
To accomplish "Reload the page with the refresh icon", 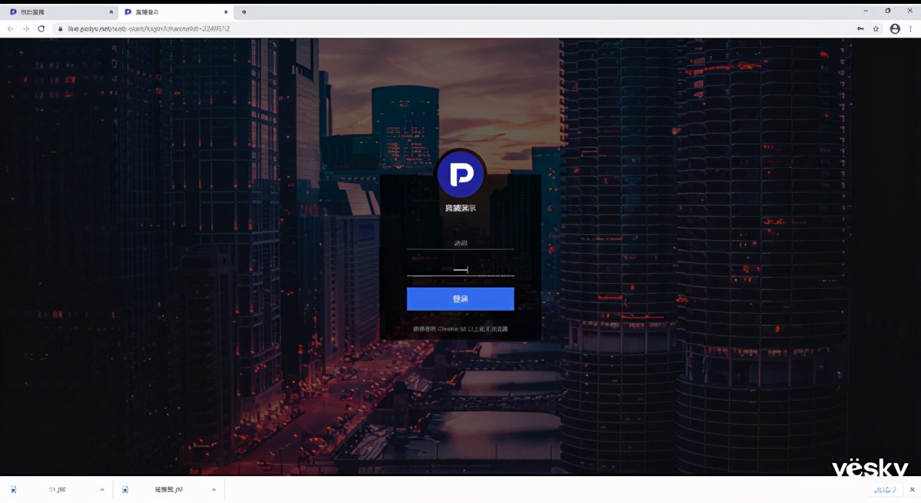I will coord(41,28).
